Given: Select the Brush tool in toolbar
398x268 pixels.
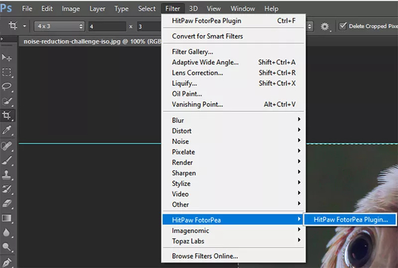Looking at the screenshot, I should [7, 160].
